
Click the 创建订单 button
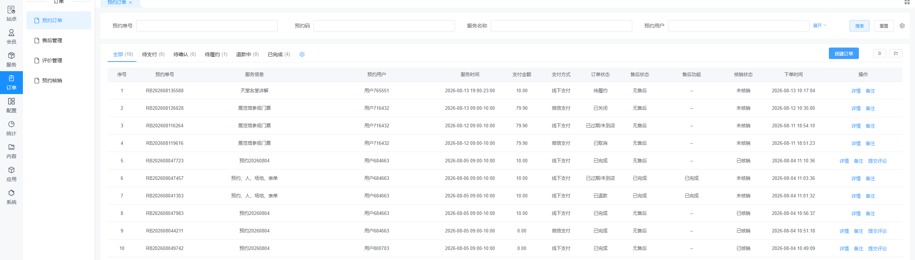844,53
